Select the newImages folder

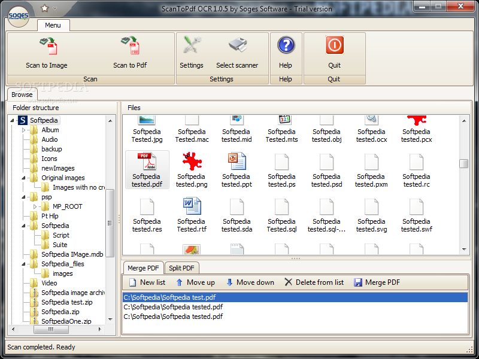coord(52,168)
